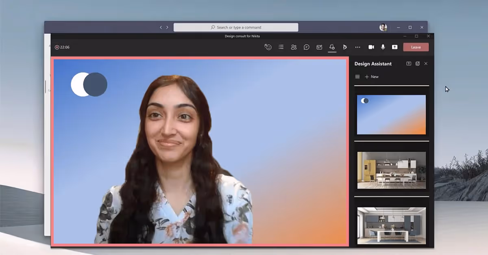Open the meeting chat

306,47
